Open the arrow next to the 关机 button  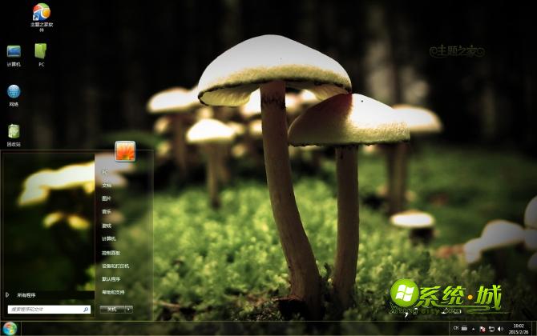128,309
